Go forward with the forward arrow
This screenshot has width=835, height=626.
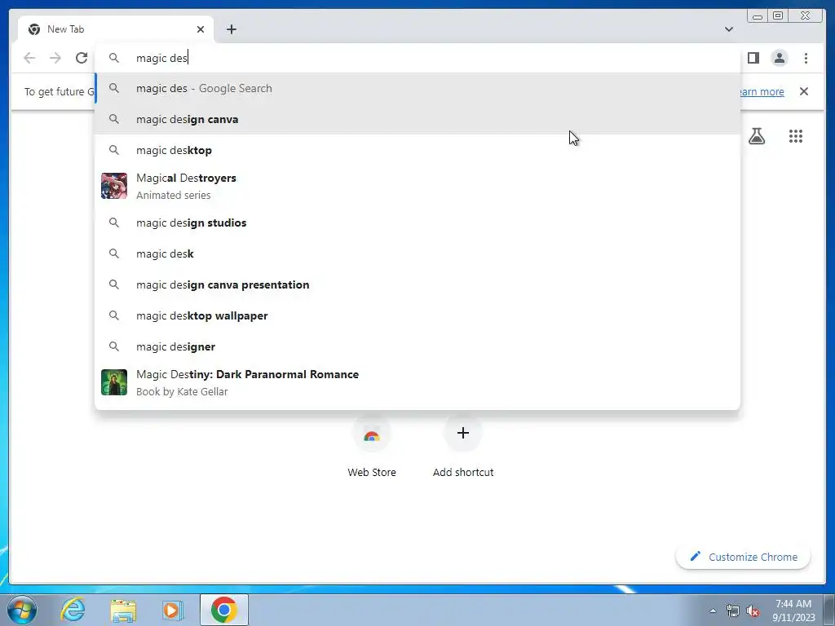pyautogui.click(x=55, y=58)
